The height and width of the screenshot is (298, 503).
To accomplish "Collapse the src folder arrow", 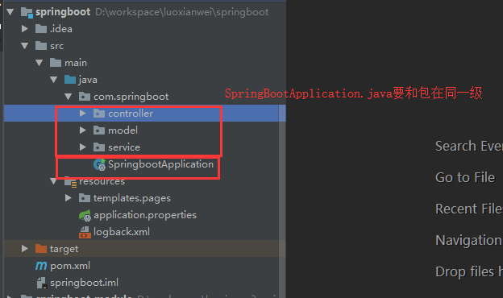I will pos(25,46).
